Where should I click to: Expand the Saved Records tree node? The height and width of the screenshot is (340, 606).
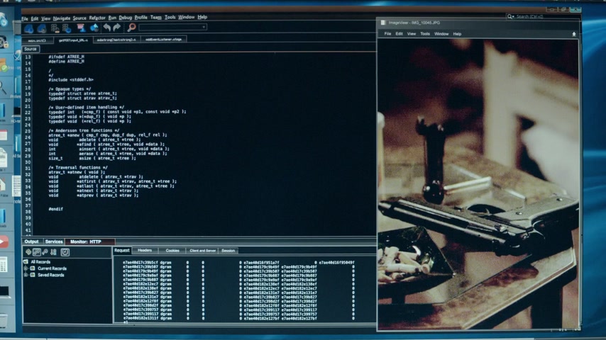tap(26, 275)
